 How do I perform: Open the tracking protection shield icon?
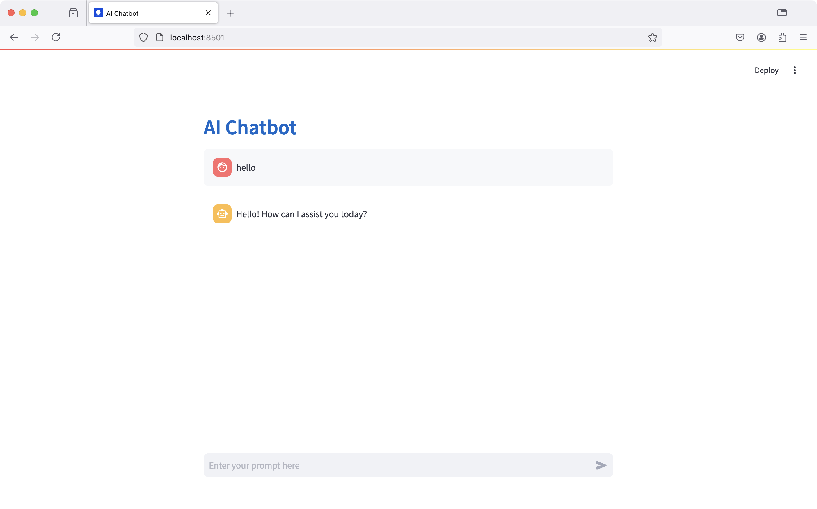tap(143, 37)
